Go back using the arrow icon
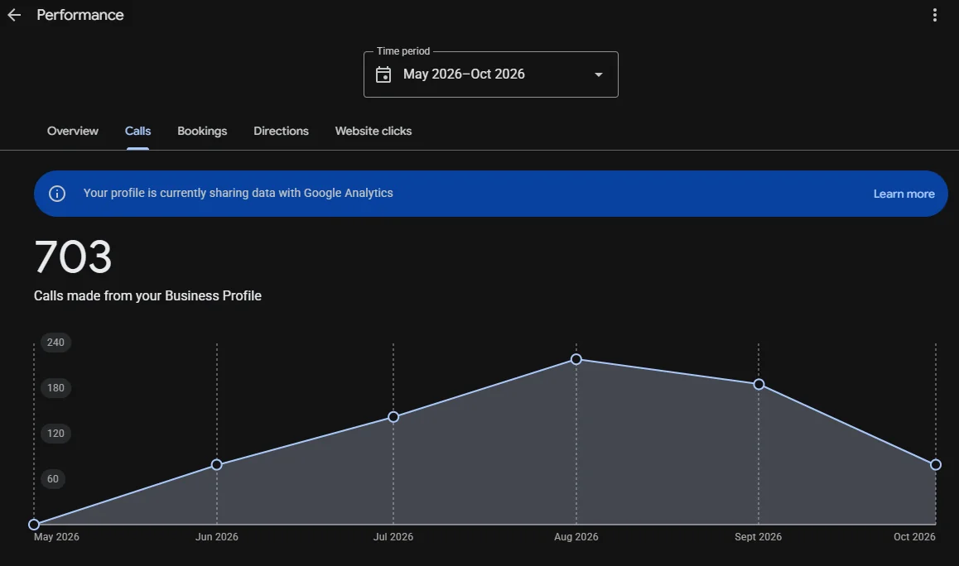The width and height of the screenshot is (959, 566). [x=14, y=15]
